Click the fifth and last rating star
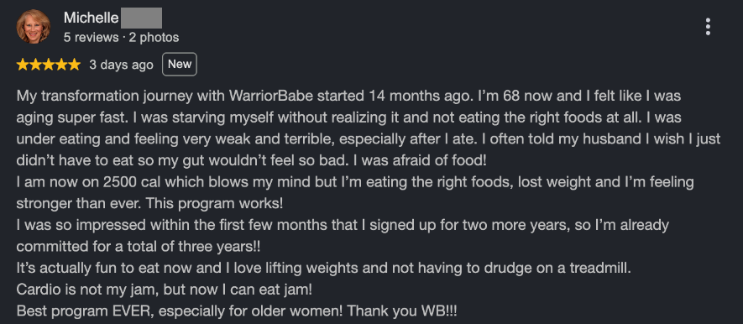 [74, 65]
